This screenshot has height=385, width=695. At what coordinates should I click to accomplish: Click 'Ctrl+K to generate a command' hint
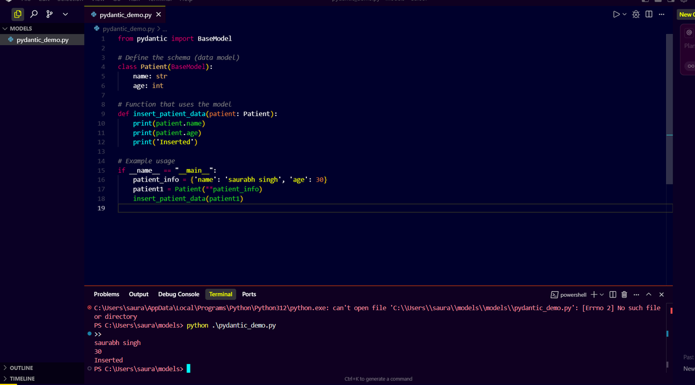(378, 379)
